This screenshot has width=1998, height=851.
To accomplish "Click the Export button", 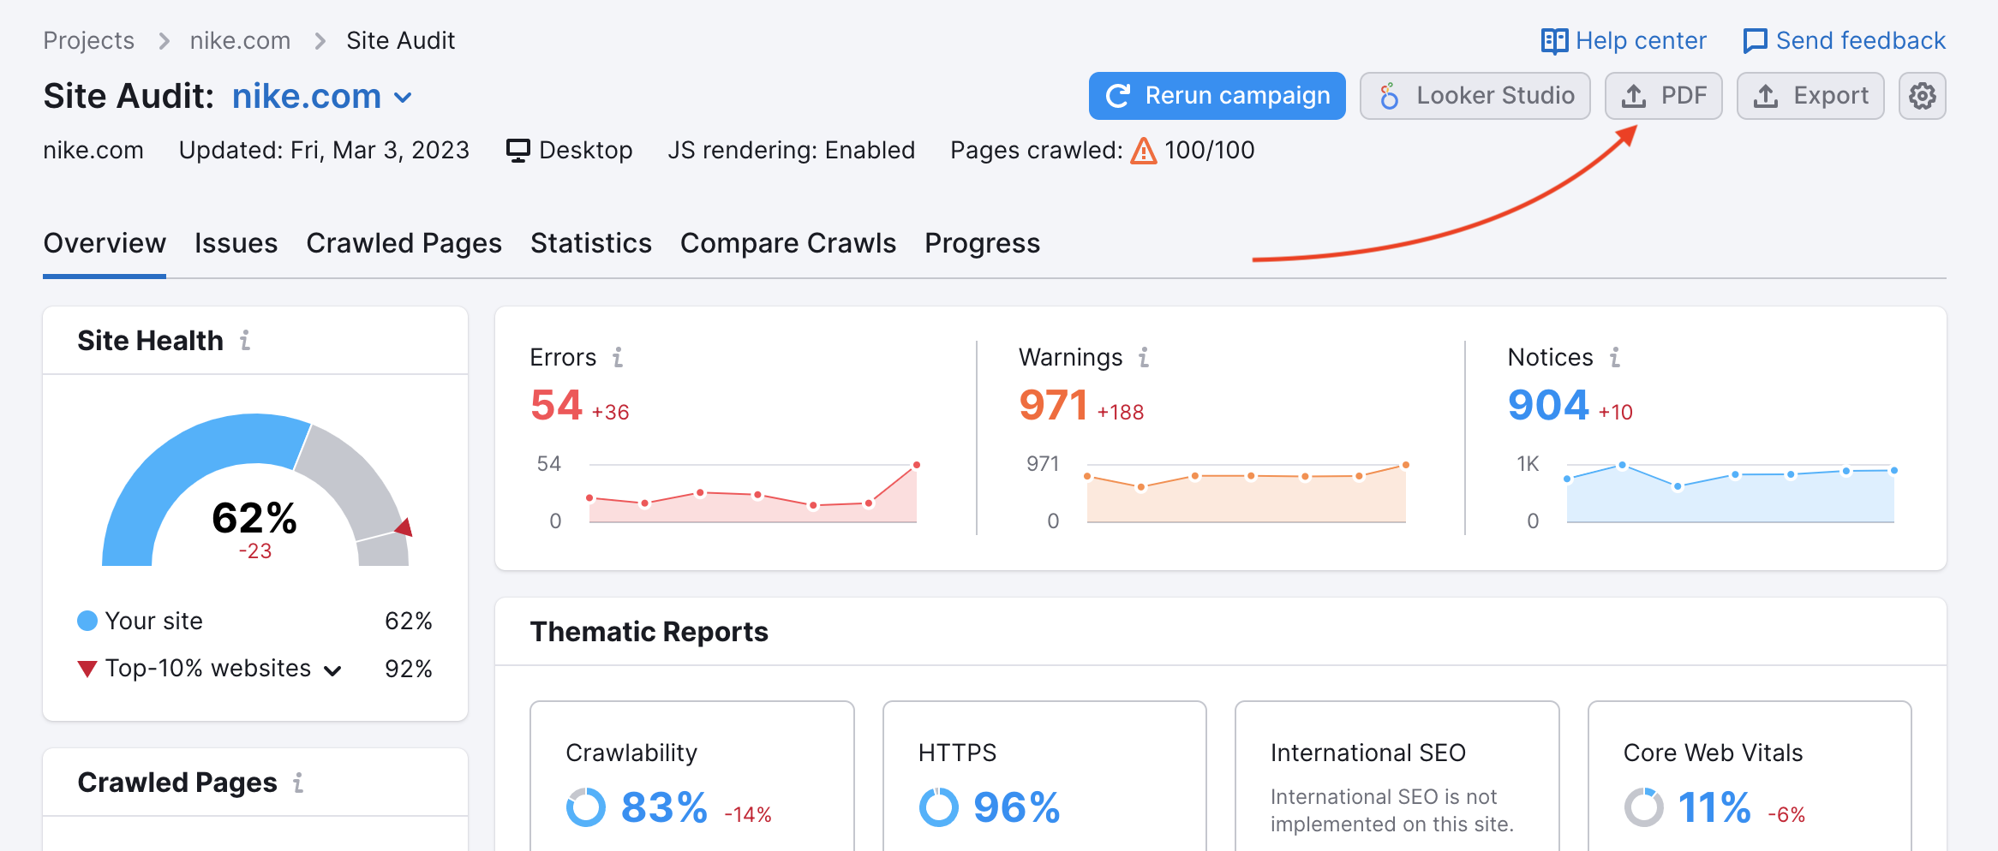I will click(x=1810, y=96).
